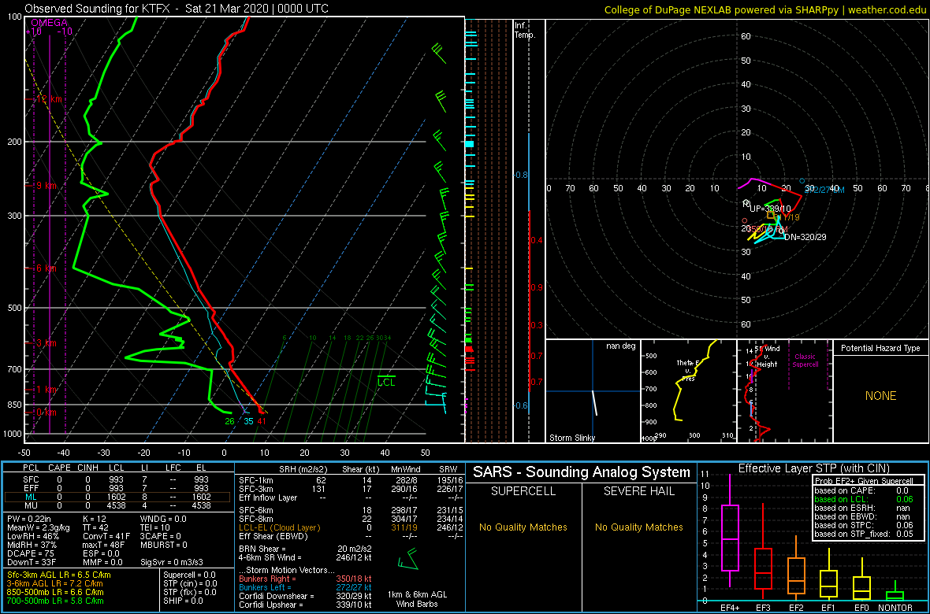930x614 pixels.
Task: Click the magenta OMEGA label
Action: 47,22
